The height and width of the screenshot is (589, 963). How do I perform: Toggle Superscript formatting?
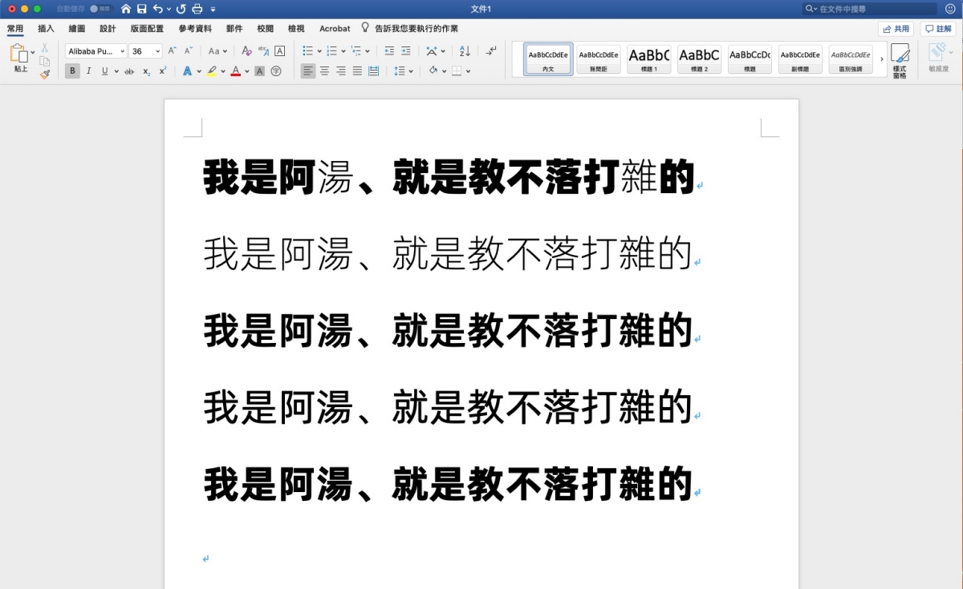pos(162,71)
